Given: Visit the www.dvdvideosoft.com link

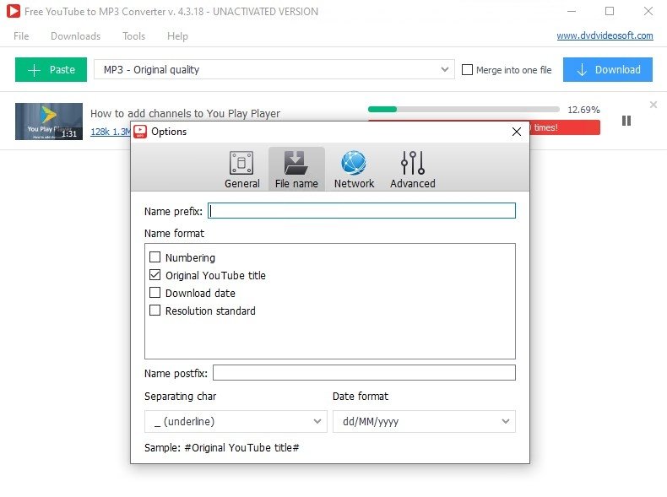Looking at the screenshot, I should [x=605, y=35].
